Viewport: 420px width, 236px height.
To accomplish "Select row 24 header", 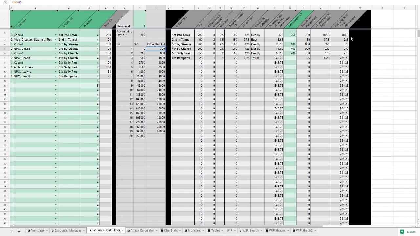I will [x=5, y=136].
